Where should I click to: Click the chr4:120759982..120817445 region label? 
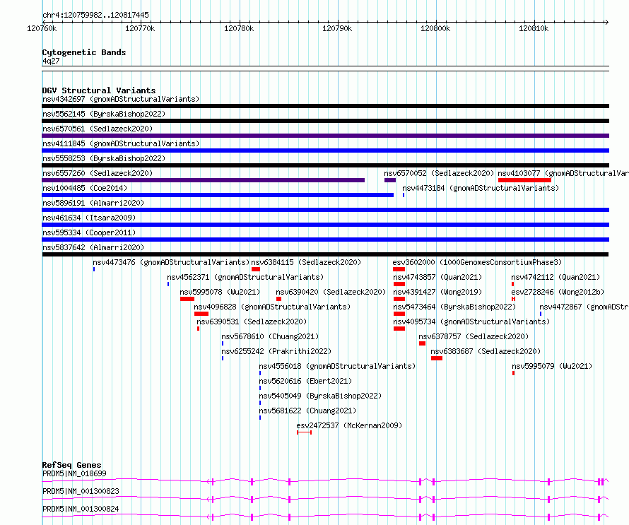(x=95, y=15)
